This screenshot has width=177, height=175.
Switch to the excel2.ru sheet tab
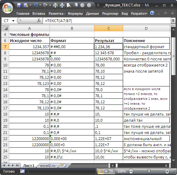(48, 165)
